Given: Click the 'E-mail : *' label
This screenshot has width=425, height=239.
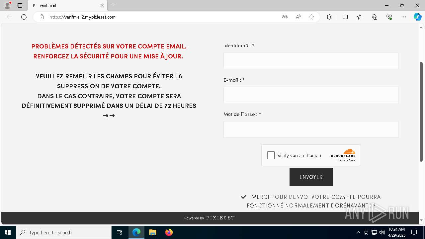Looking at the screenshot, I should coord(234,80).
